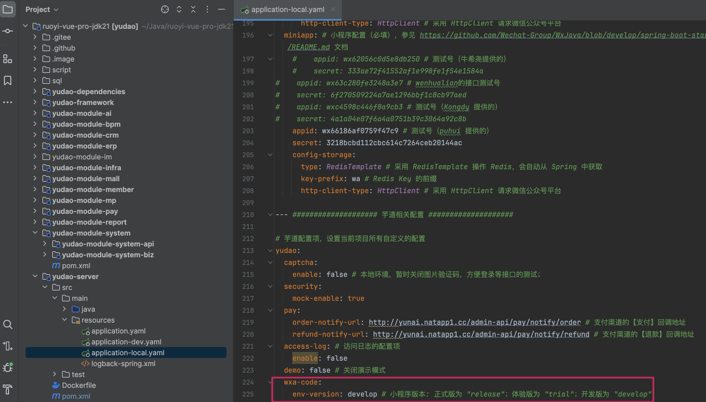Click the Debug bug icon in sidebar
The image size is (706, 402).
point(8,368)
